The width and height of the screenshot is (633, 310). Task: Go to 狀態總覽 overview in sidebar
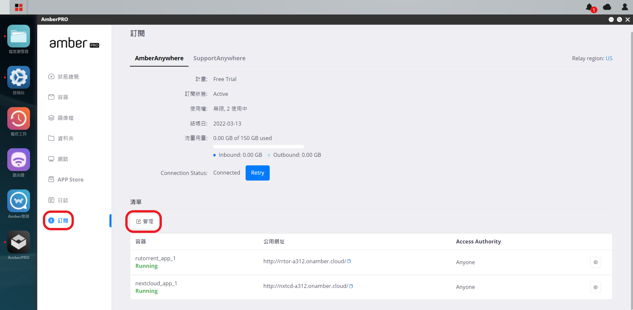(x=64, y=77)
